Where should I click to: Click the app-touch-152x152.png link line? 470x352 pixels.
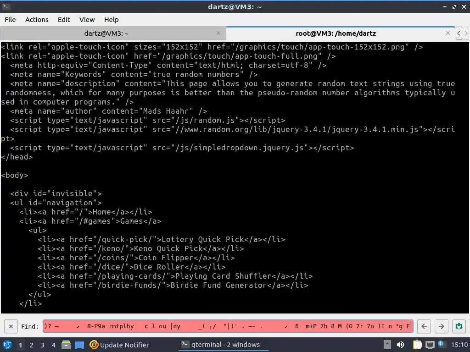point(212,47)
